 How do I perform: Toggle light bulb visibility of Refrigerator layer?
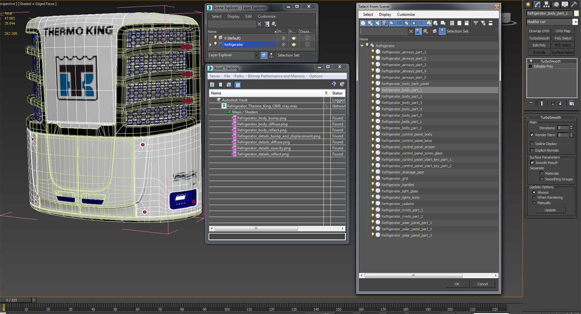point(215,44)
